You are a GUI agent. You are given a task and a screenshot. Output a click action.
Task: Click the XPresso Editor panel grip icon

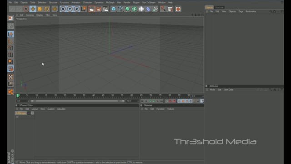(16, 105)
